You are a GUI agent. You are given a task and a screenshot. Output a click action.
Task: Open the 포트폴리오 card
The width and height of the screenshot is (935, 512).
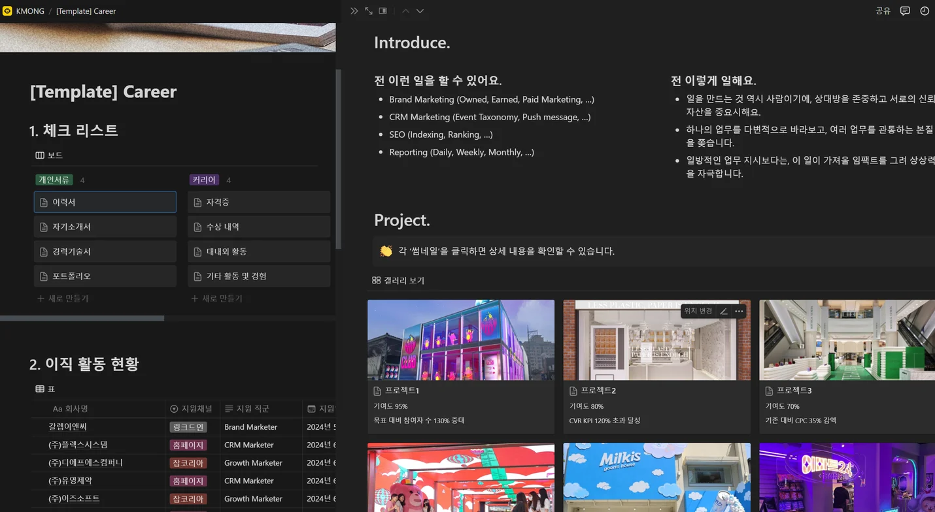(105, 276)
